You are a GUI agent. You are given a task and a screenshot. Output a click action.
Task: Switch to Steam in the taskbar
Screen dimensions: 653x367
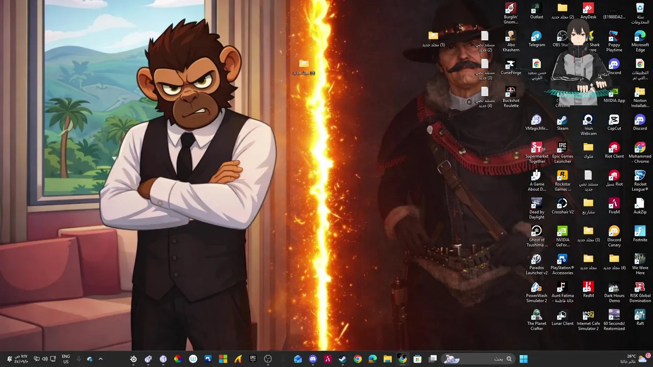click(x=342, y=359)
